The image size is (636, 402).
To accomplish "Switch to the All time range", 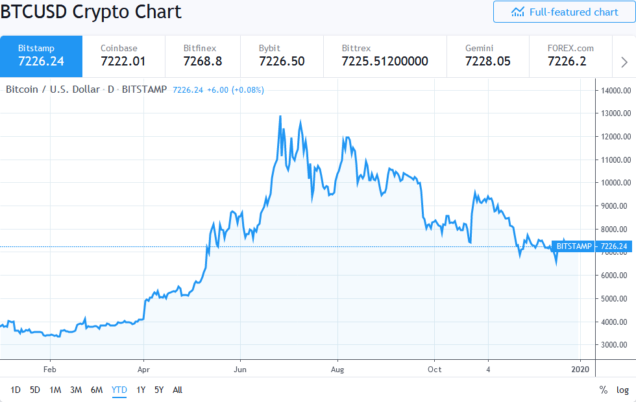I will (177, 390).
